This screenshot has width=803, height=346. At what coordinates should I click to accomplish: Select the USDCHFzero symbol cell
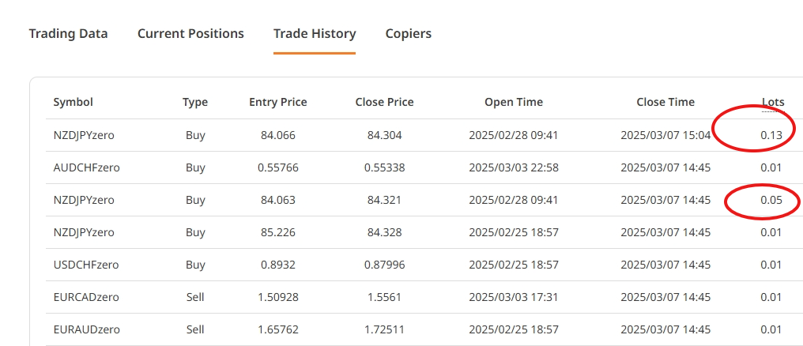[x=85, y=265]
